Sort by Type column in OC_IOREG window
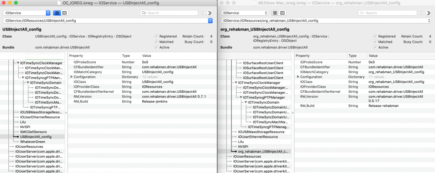 130,56
